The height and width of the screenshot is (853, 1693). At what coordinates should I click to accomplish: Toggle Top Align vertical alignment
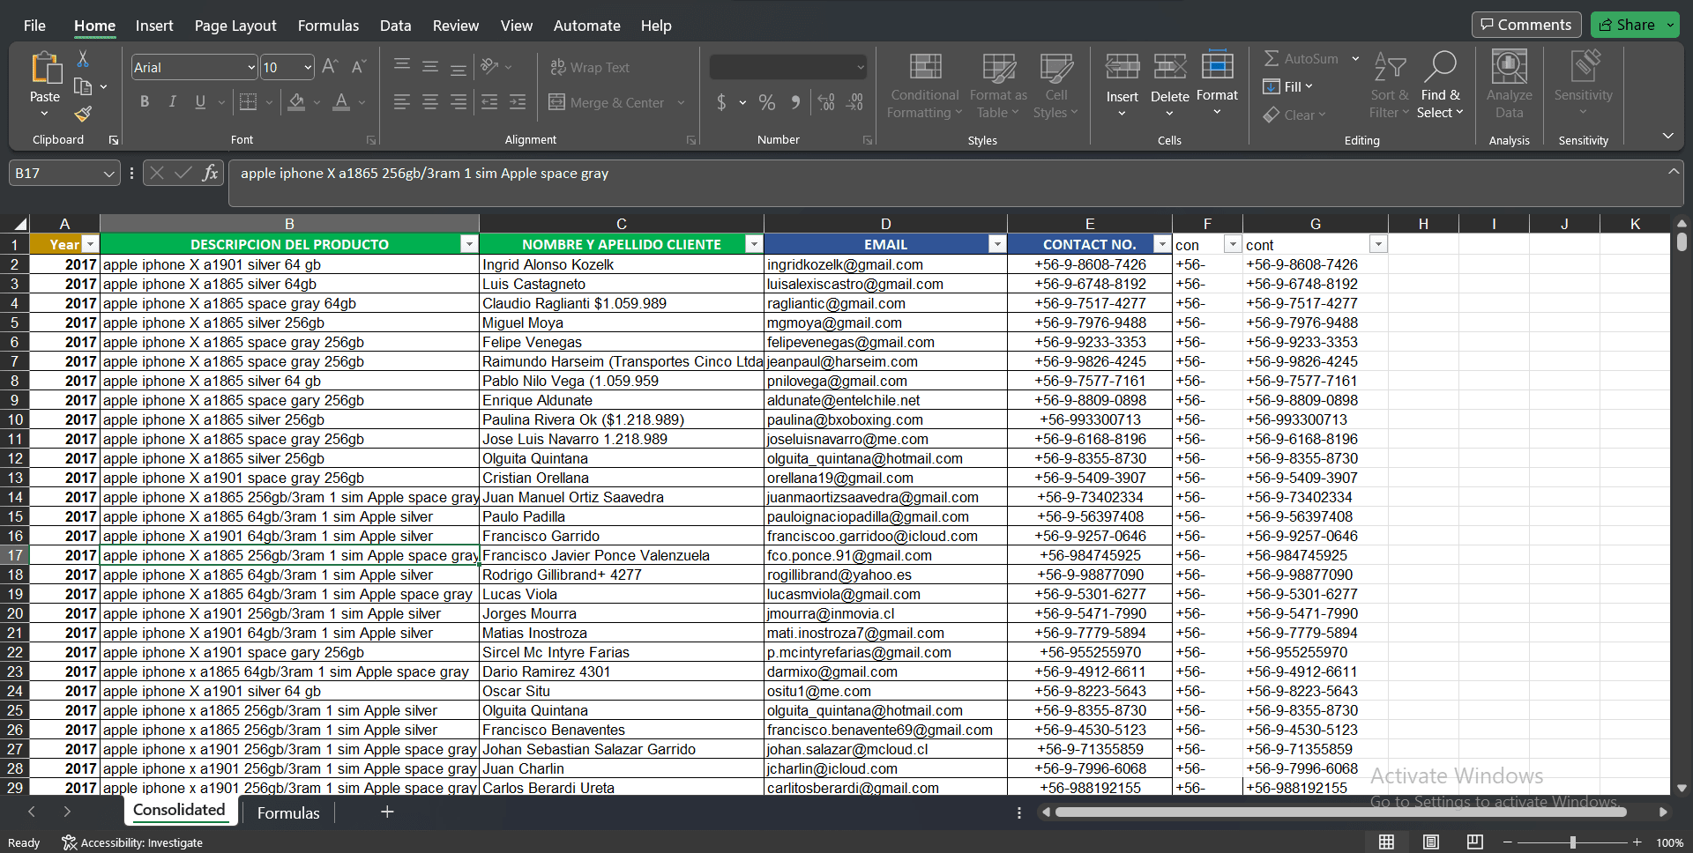click(x=402, y=66)
